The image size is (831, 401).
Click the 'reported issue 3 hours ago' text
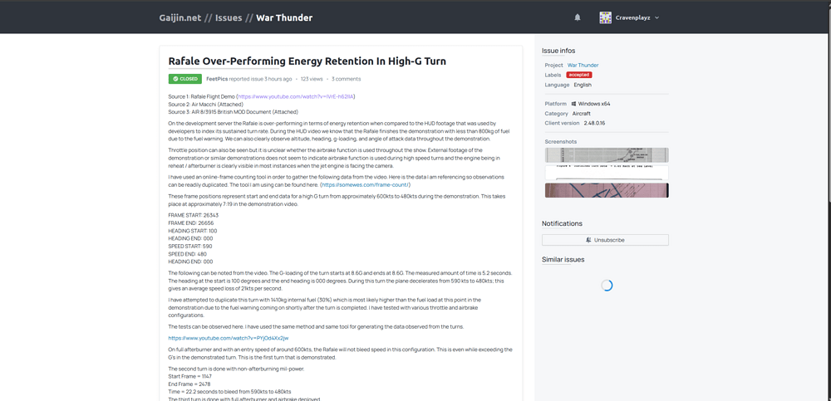point(260,79)
